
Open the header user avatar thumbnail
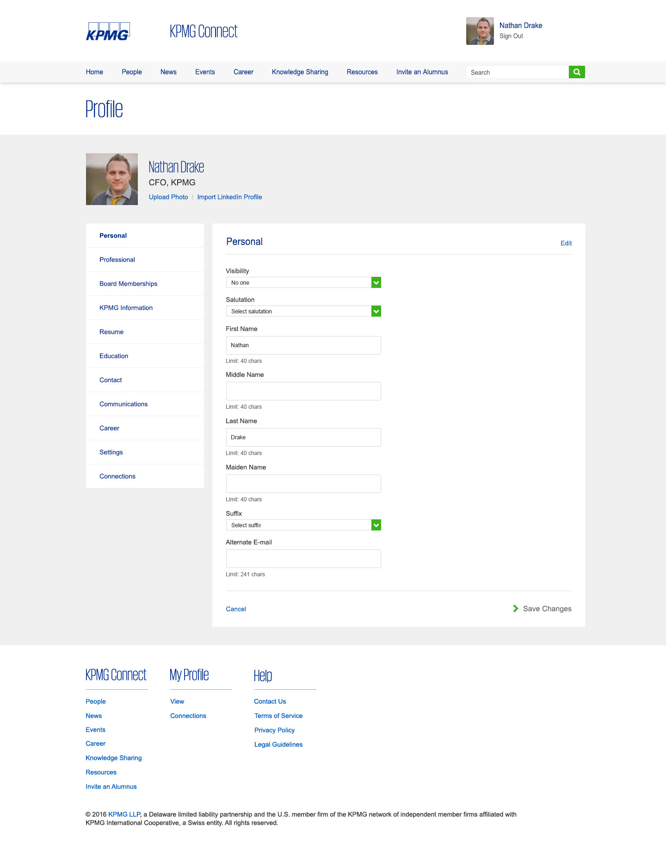[x=480, y=31]
